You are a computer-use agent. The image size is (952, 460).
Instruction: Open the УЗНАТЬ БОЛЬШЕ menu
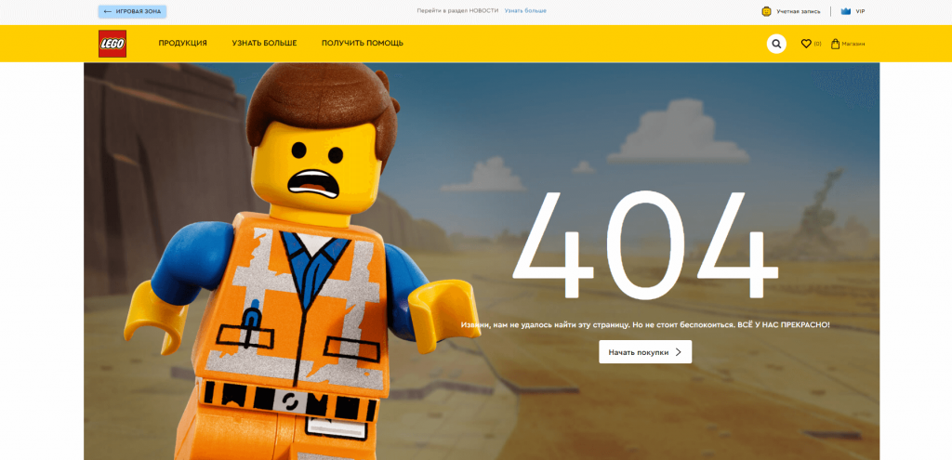pyautogui.click(x=264, y=43)
